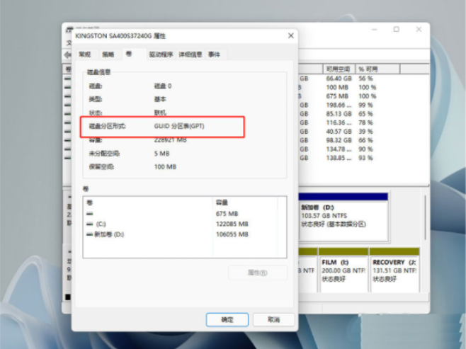
Task: Minimize the Disk Management window
Action: (x=375, y=29)
